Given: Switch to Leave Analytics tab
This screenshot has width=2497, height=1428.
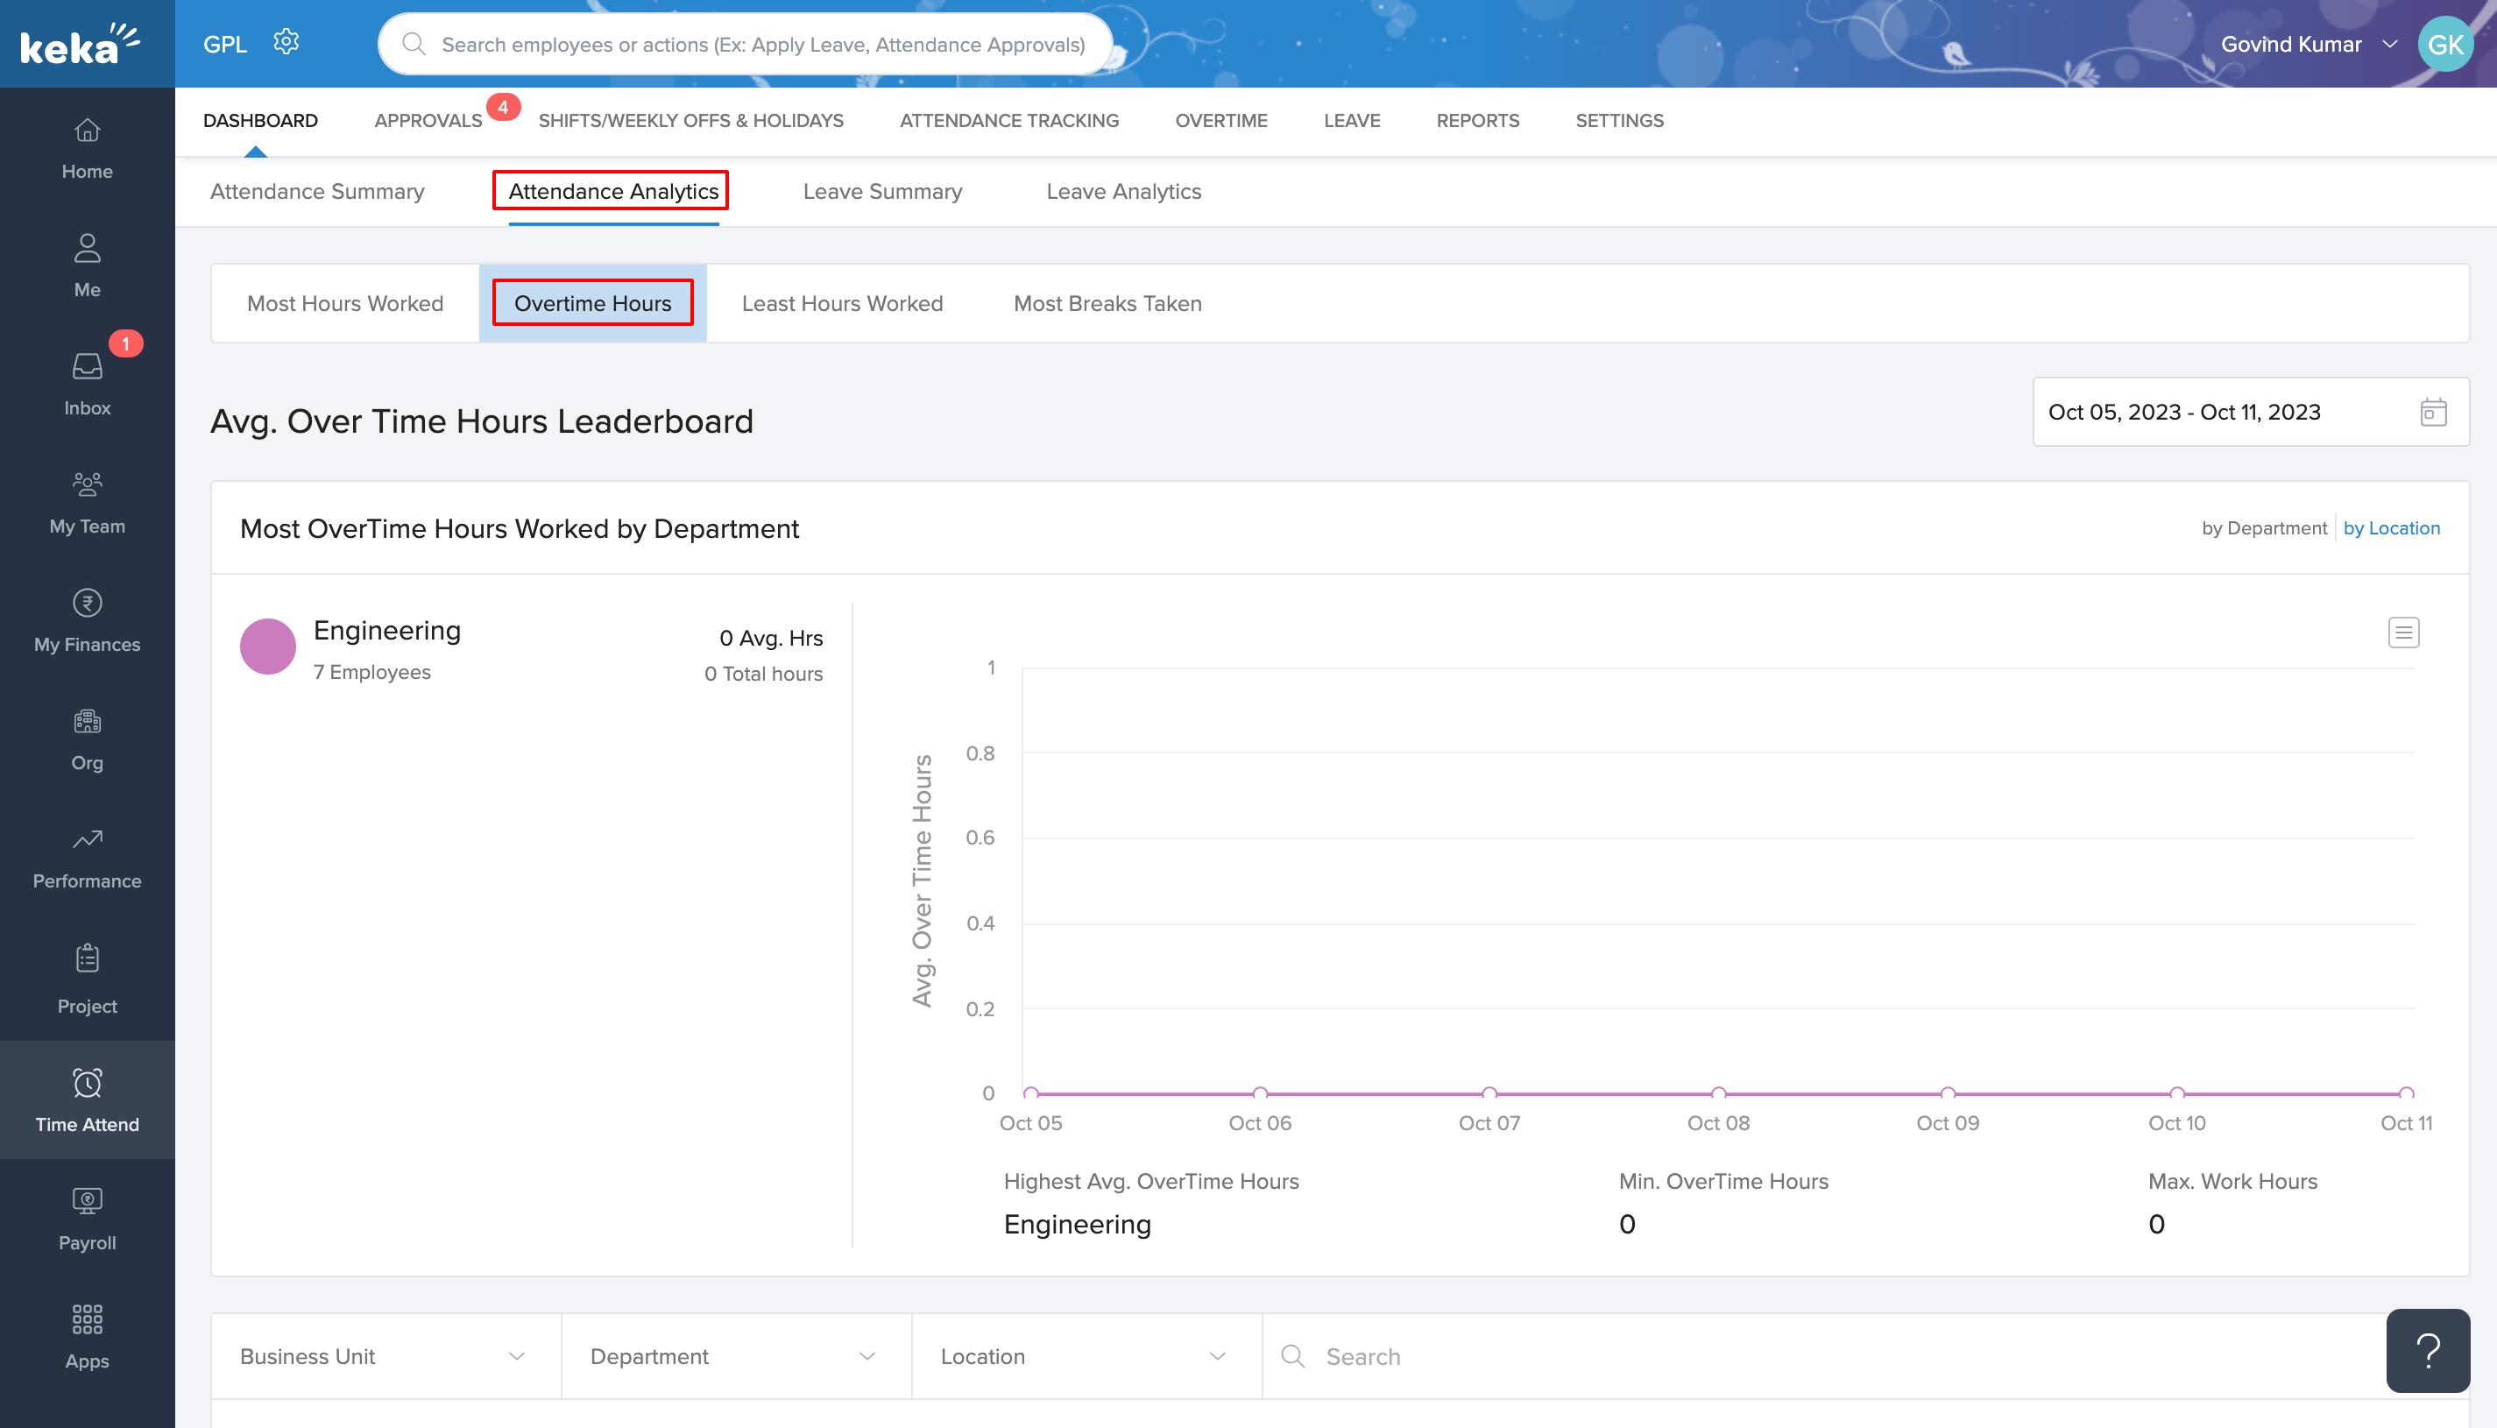Looking at the screenshot, I should 1123,191.
